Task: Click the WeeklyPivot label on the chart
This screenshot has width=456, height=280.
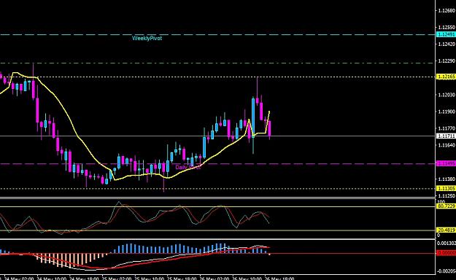Action: [147, 39]
